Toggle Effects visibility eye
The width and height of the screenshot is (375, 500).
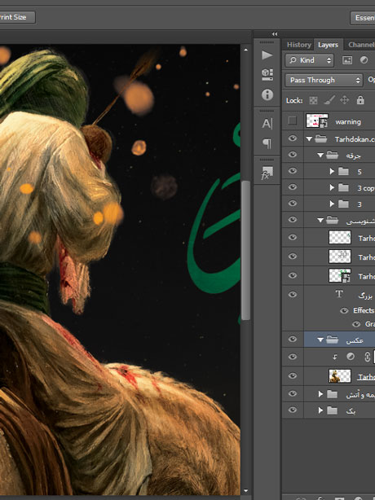(344, 310)
